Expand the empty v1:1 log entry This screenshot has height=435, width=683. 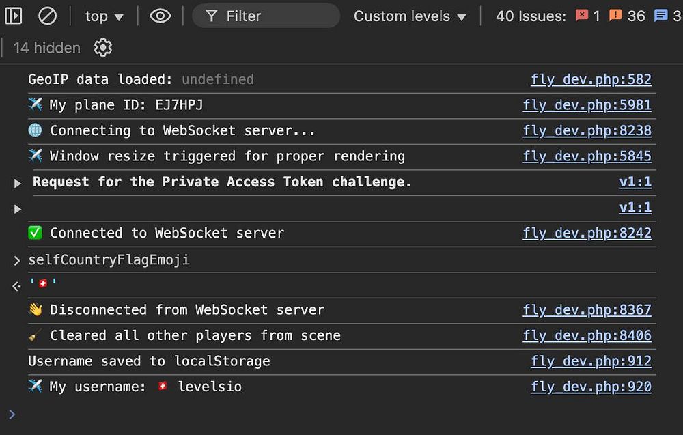click(x=18, y=208)
